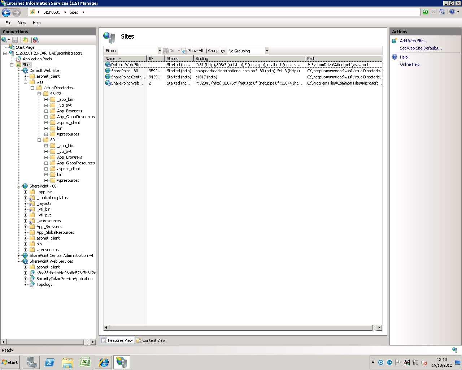This screenshot has width=462, height=370.
Task: Select the Features View tab
Action: 117,340
